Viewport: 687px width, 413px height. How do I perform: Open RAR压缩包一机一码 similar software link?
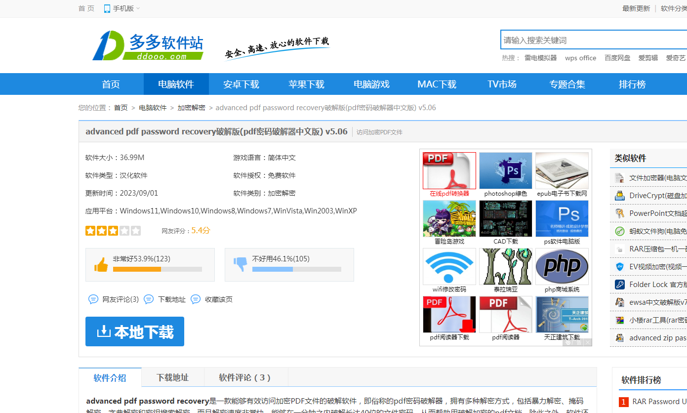tap(658, 249)
